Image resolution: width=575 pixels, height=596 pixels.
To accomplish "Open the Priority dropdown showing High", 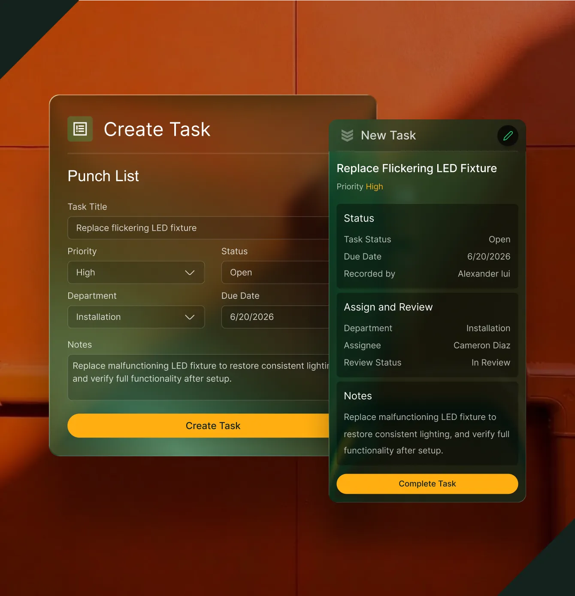I will pos(136,273).
